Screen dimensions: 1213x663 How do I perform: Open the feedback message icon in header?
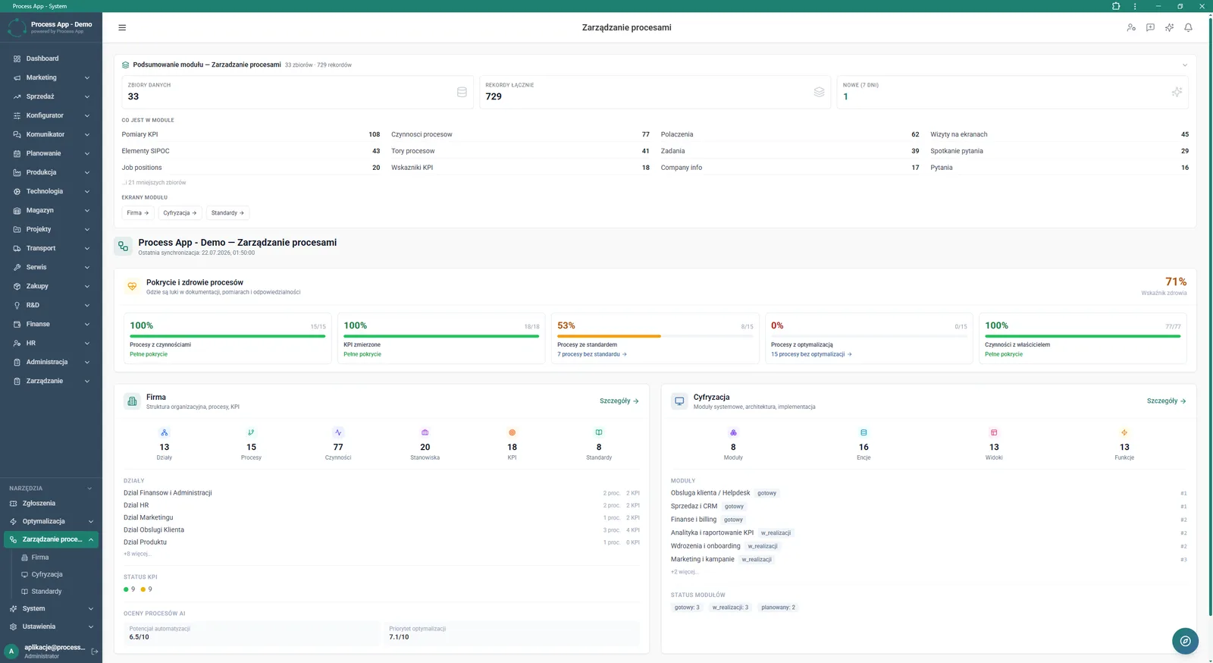(x=1150, y=27)
